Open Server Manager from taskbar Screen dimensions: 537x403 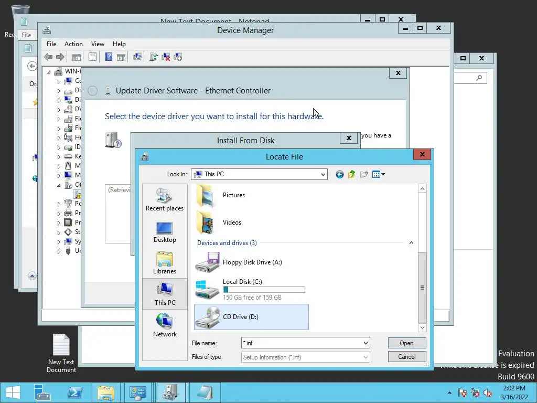[42, 393]
